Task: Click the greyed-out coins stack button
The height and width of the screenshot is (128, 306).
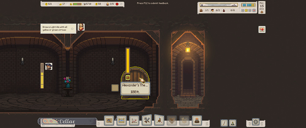Action: tap(172, 120)
